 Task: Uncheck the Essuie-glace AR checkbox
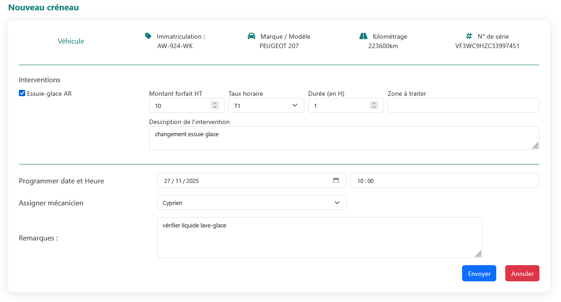(22, 93)
